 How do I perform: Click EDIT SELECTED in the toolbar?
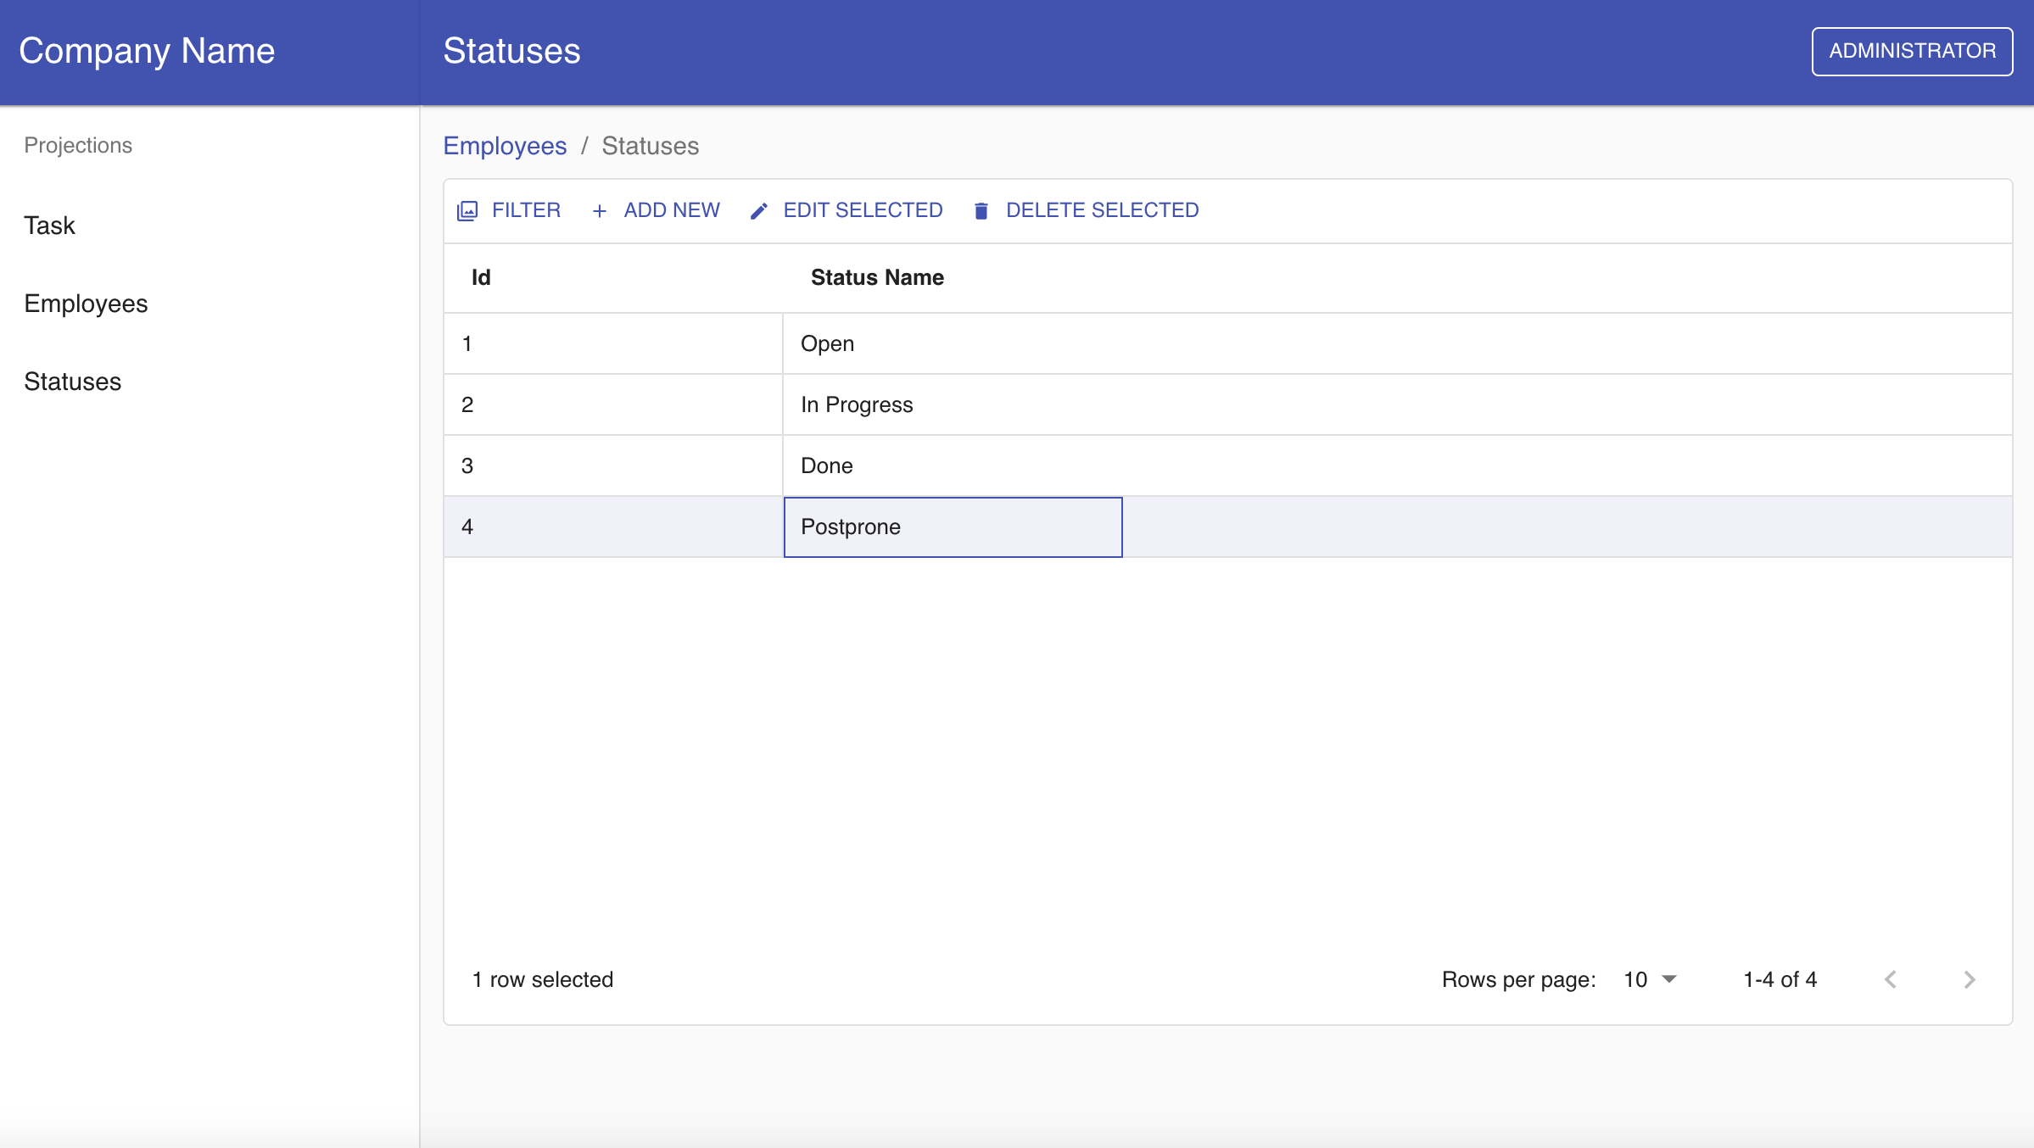pos(863,210)
